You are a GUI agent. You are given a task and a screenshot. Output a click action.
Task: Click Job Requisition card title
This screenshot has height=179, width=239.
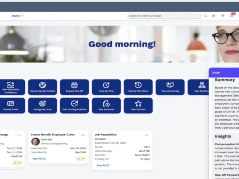pyautogui.click(x=106, y=135)
